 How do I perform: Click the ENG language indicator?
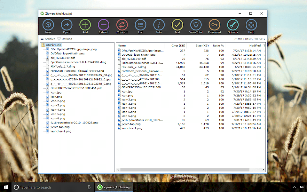(301, 187)
